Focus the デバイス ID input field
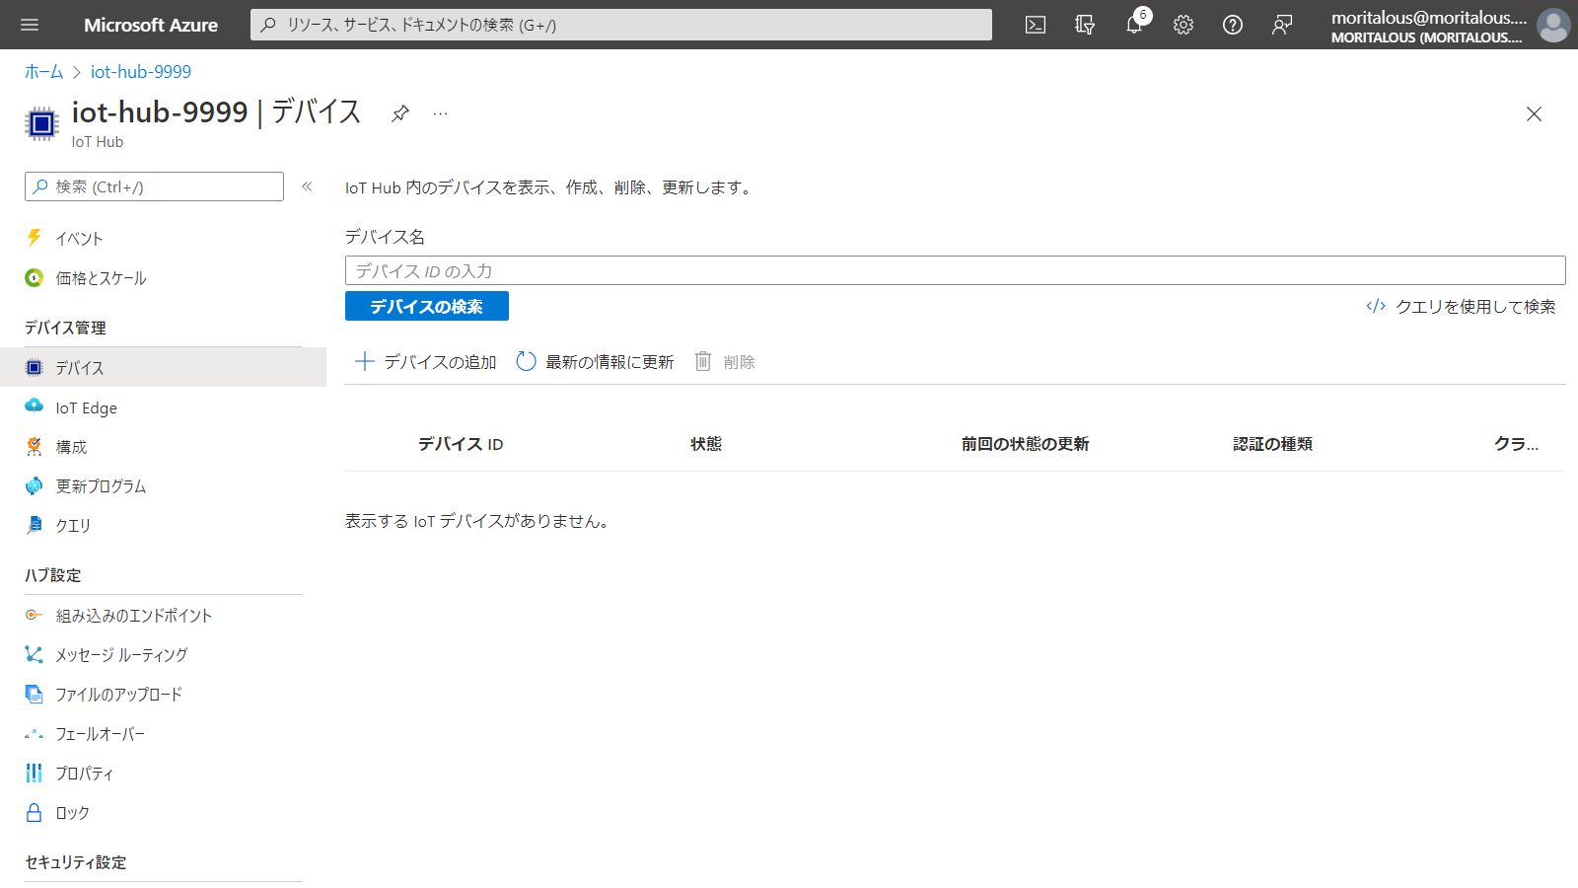The height and width of the screenshot is (888, 1578). point(955,270)
